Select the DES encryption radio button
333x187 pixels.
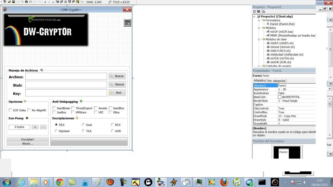tap(56, 125)
